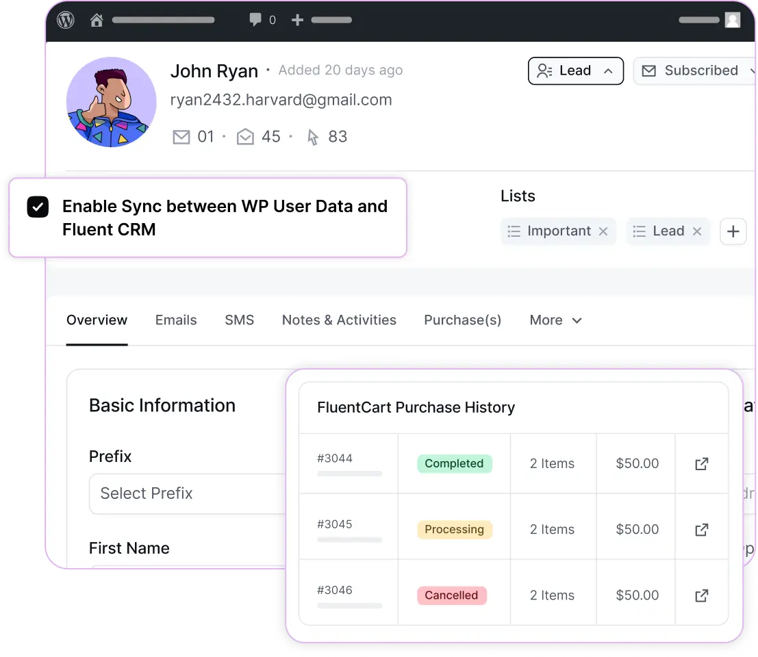Switch to the Emails tab
Image resolution: width=758 pixels, height=657 pixels.
(x=176, y=320)
